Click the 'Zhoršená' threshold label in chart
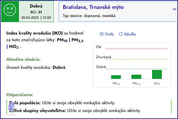The width and height of the screenshot is (178, 119). [104, 57]
